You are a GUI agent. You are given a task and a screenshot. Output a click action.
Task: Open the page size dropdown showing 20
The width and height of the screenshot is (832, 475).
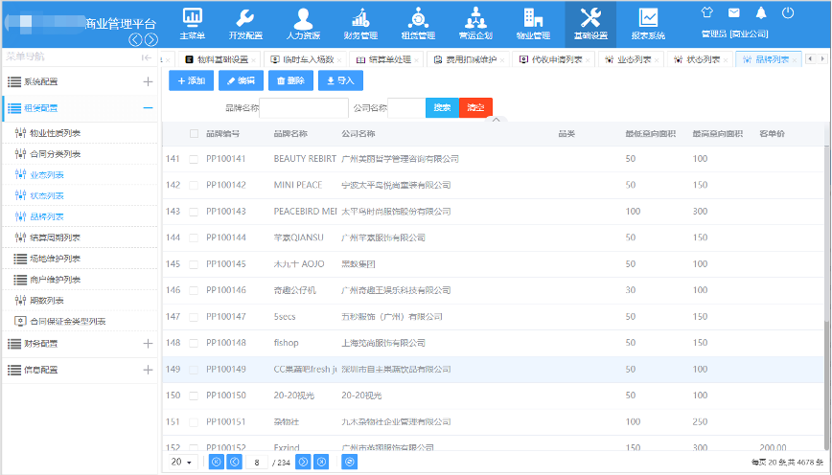pyautogui.click(x=181, y=462)
